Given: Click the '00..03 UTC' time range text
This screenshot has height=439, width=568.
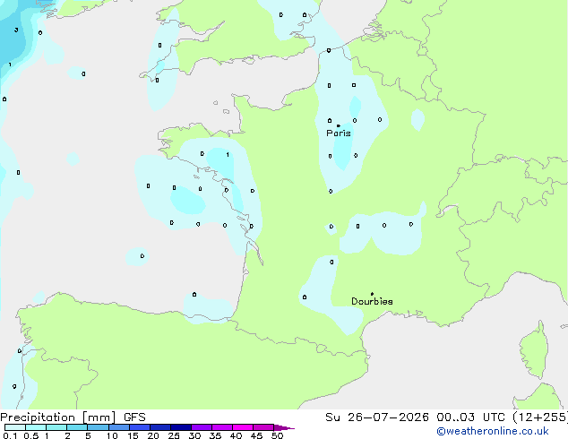Looking at the screenshot, I should (470, 417).
